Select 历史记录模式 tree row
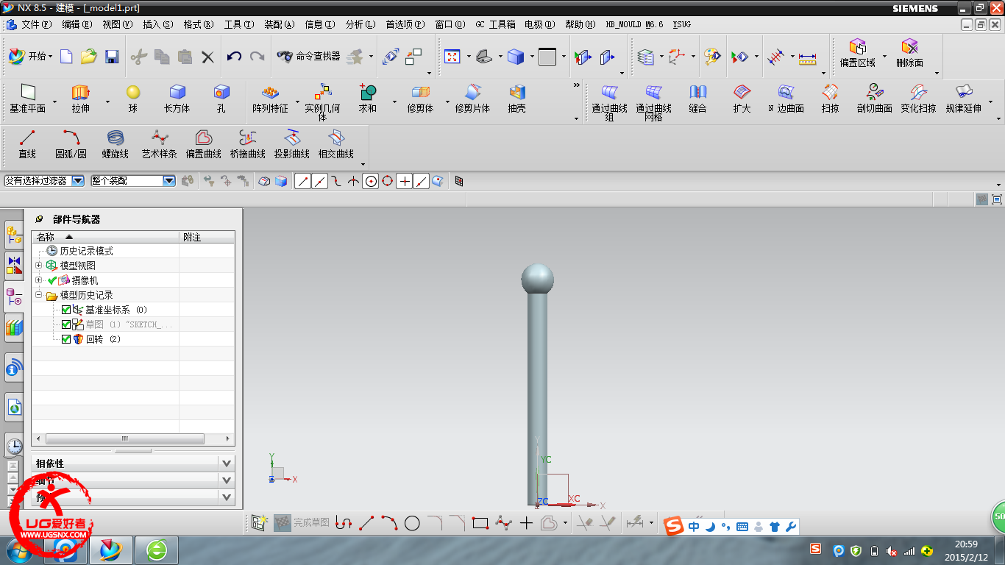The height and width of the screenshot is (565, 1005). click(86, 251)
